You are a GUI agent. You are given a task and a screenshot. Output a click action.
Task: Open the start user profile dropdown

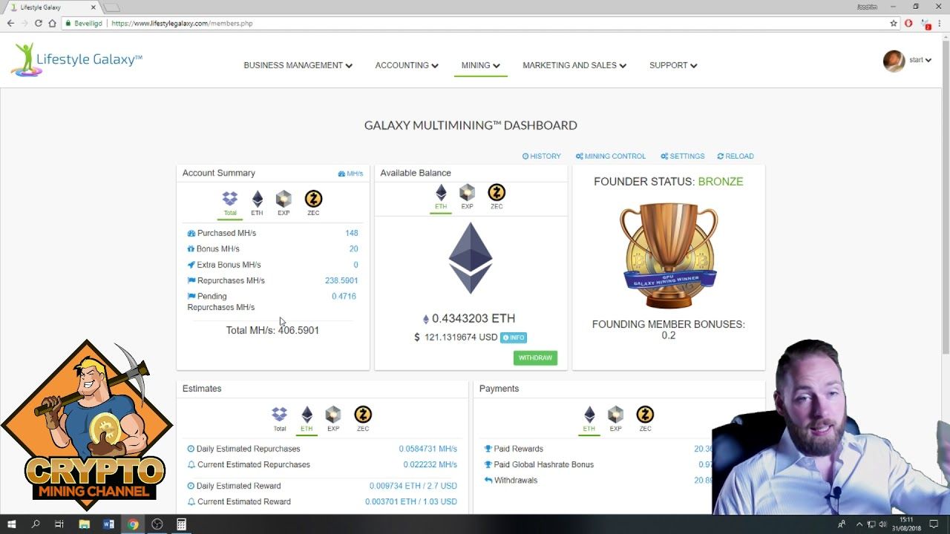pyautogui.click(x=908, y=60)
